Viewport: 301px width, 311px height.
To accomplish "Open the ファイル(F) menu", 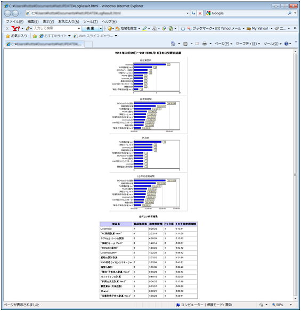I will point(14,21).
